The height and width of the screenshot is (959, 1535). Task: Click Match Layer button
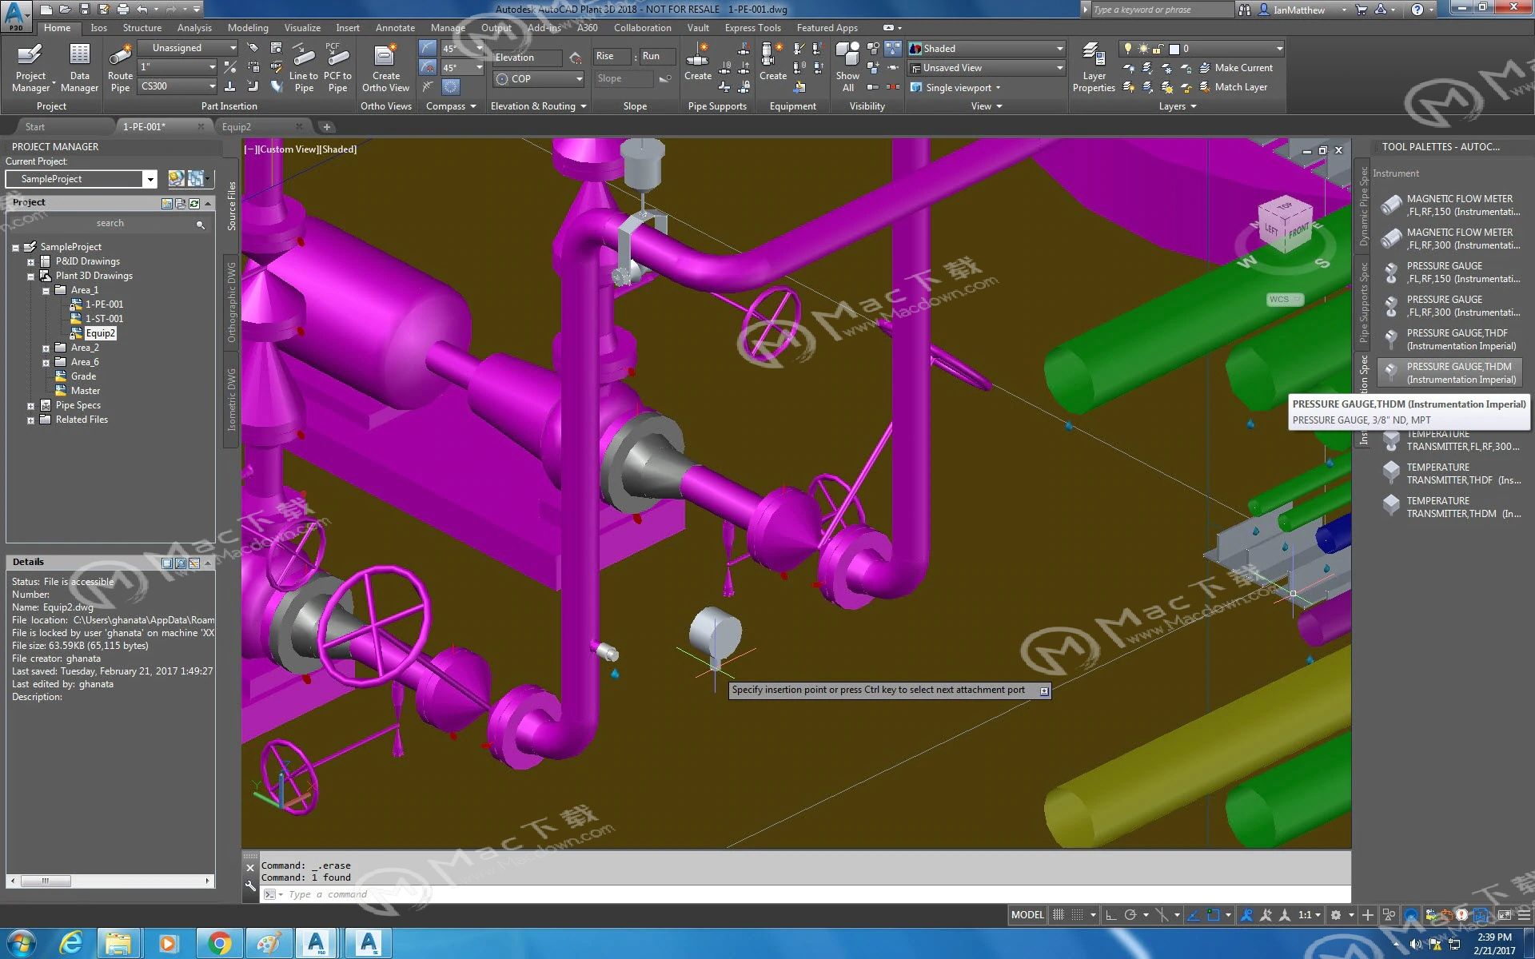(1233, 87)
